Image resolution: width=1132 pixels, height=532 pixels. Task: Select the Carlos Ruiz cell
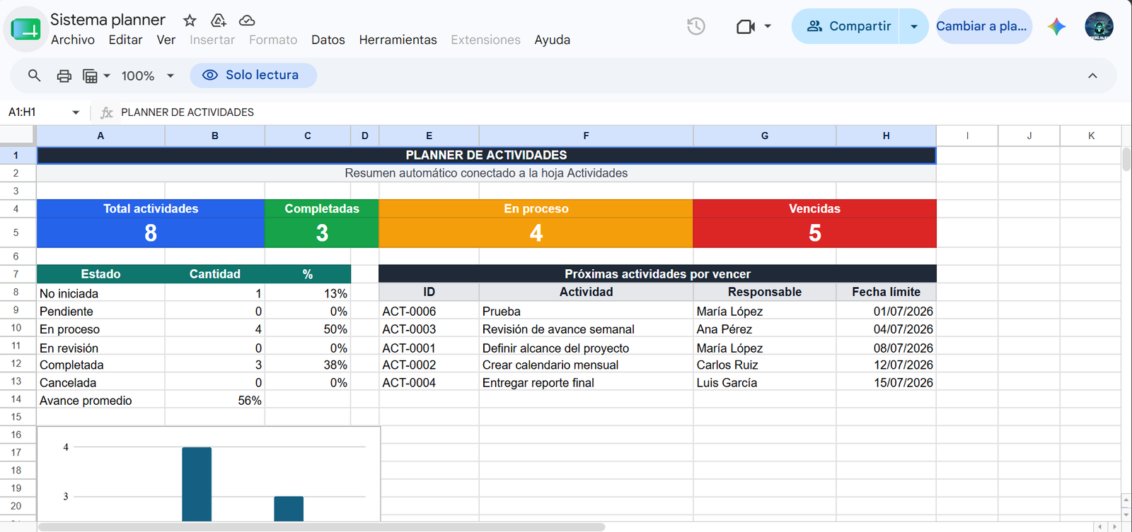click(764, 365)
